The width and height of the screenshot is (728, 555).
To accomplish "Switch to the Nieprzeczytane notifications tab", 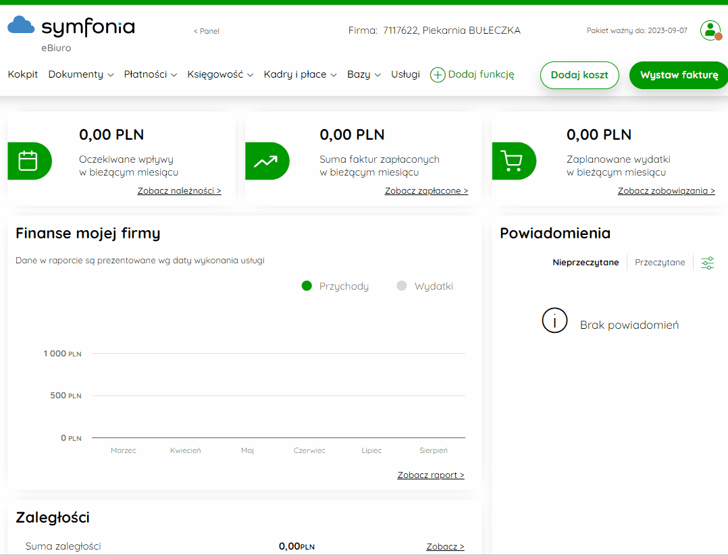I will pyautogui.click(x=586, y=262).
